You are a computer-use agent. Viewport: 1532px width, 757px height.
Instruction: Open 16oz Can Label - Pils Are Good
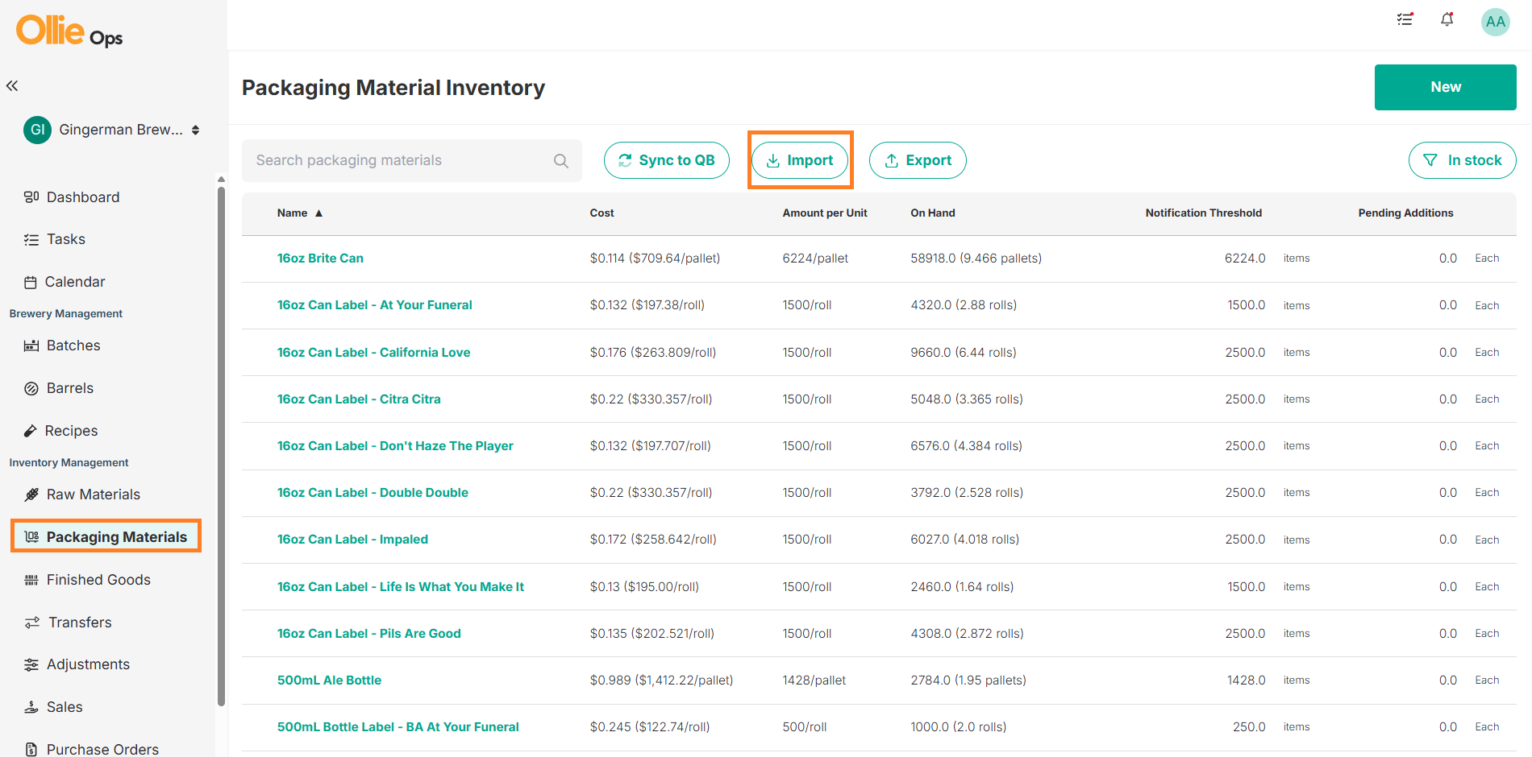pyautogui.click(x=369, y=634)
